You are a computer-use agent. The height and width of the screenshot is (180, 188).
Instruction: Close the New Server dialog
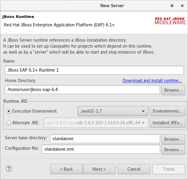pyautogui.click(x=182, y=6)
